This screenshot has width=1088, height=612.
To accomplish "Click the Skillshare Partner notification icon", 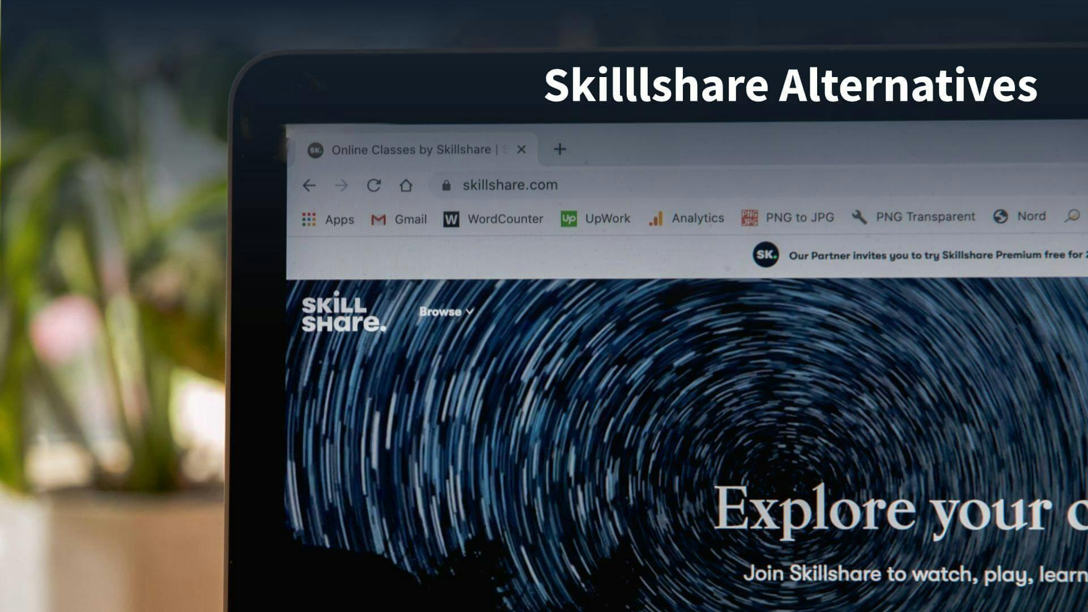I will (x=766, y=254).
